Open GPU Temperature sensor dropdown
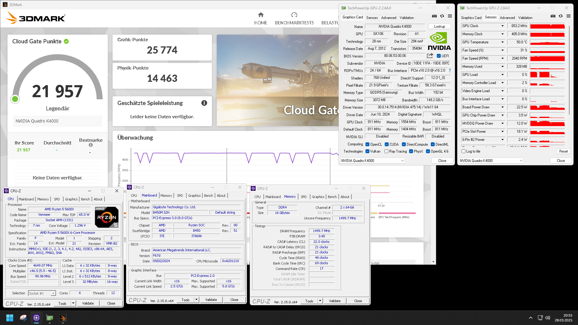 click(x=502, y=42)
